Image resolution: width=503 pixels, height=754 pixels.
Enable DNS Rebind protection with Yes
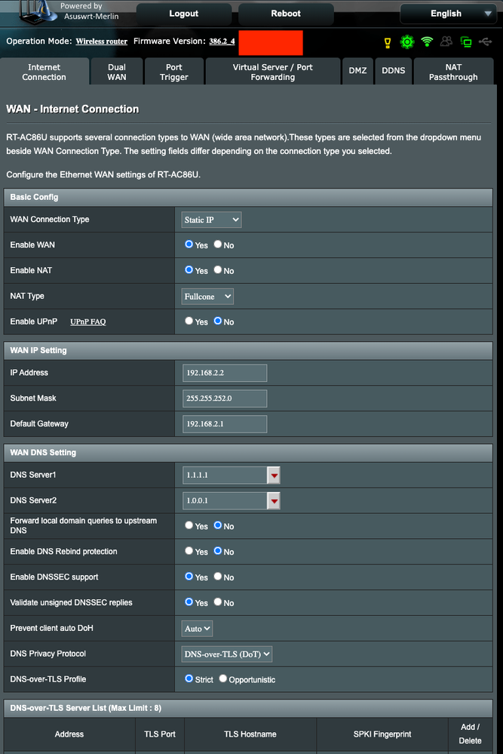[x=189, y=551]
